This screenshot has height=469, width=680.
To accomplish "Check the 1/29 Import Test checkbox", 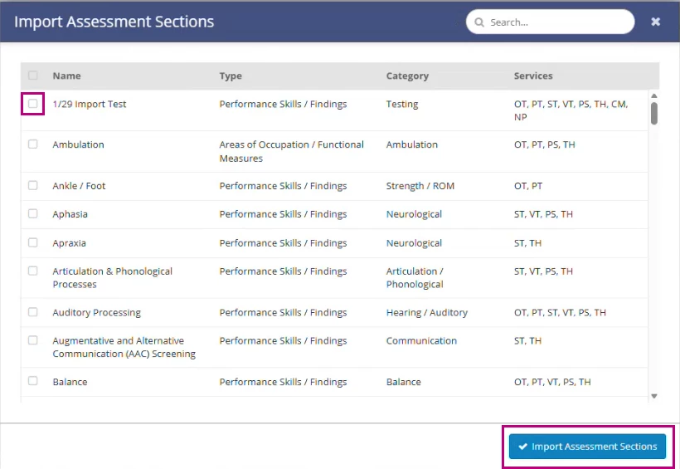I will [x=33, y=104].
